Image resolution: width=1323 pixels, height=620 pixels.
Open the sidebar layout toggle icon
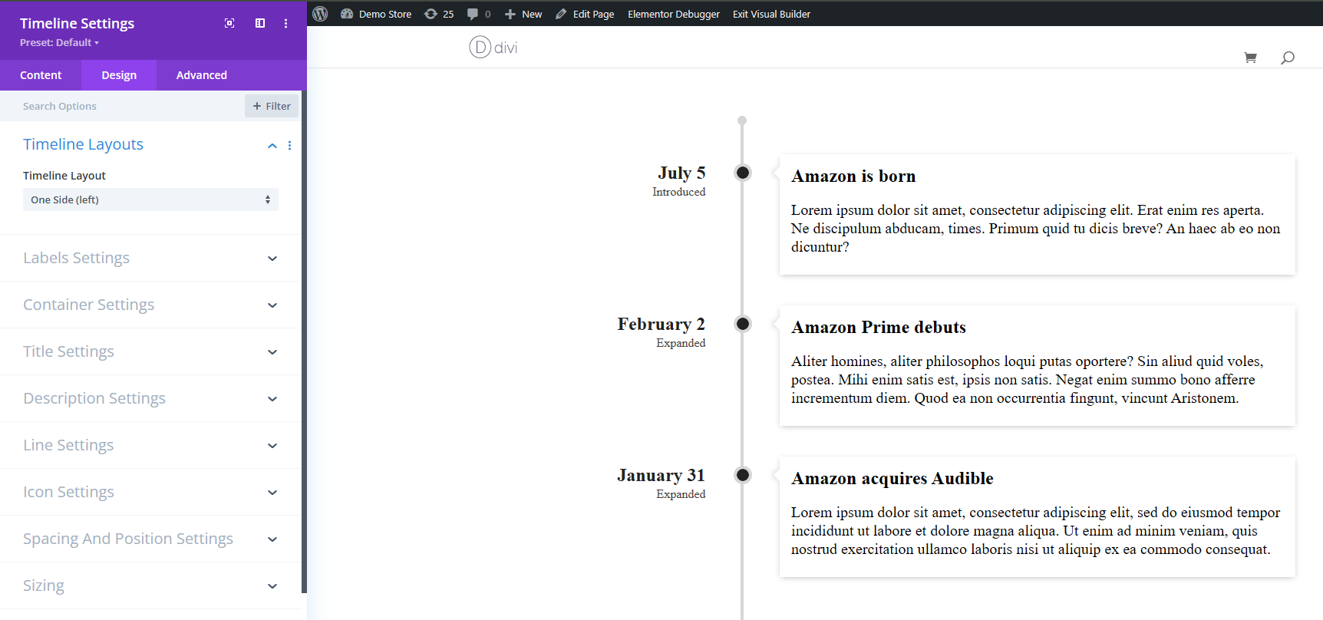point(259,23)
